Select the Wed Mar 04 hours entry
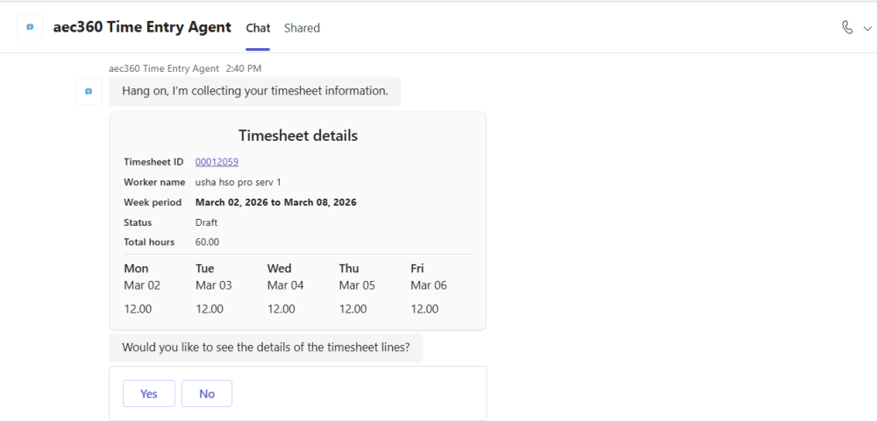Image resolution: width=877 pixels, height=421 pixels. (x=282, y=309)
